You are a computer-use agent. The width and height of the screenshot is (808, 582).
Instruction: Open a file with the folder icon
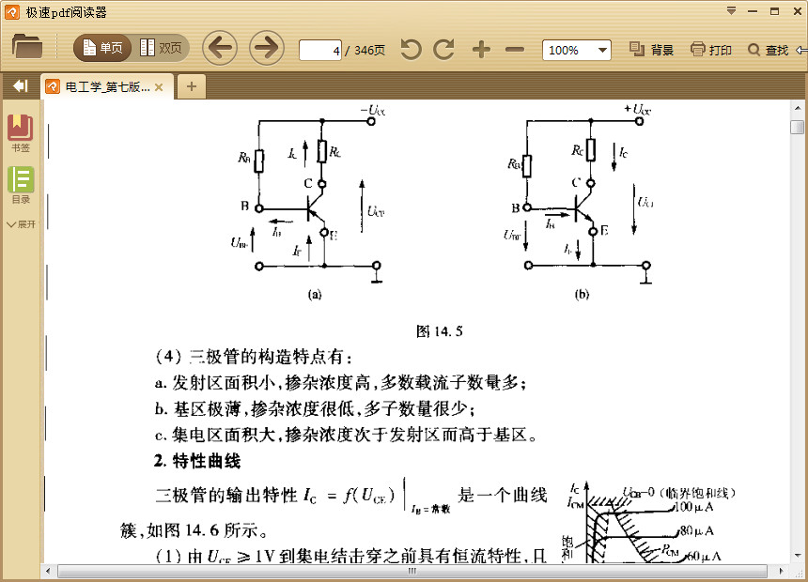point(27,47)
